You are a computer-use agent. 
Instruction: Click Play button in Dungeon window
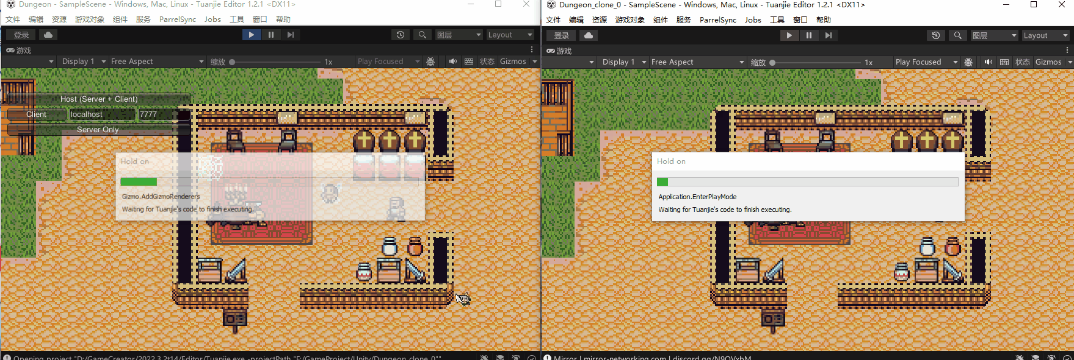(251, 35)
